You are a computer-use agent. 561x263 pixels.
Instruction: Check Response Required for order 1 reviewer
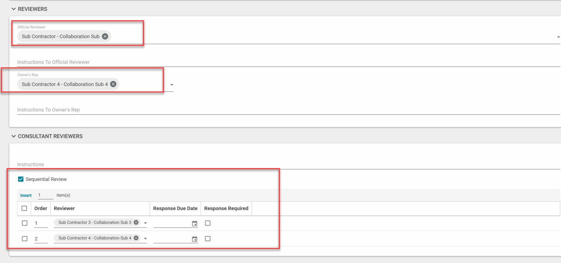[208, 223]
